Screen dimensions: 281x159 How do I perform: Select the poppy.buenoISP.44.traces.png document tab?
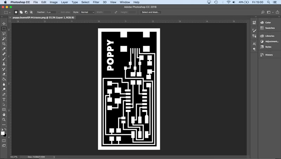click(43, 18)
